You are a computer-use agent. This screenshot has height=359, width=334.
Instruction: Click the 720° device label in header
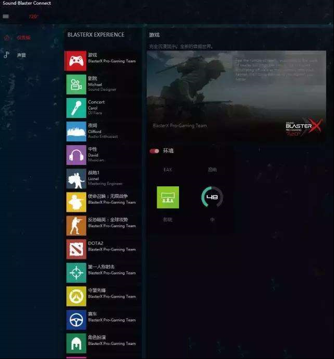[x=33, y=16]
